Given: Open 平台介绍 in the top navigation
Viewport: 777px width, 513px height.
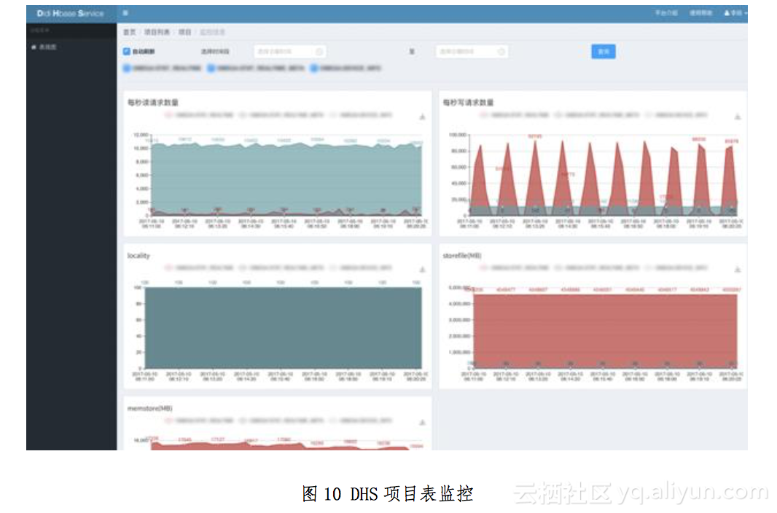Looking at the screenshot, I should [x=666, y=13].
